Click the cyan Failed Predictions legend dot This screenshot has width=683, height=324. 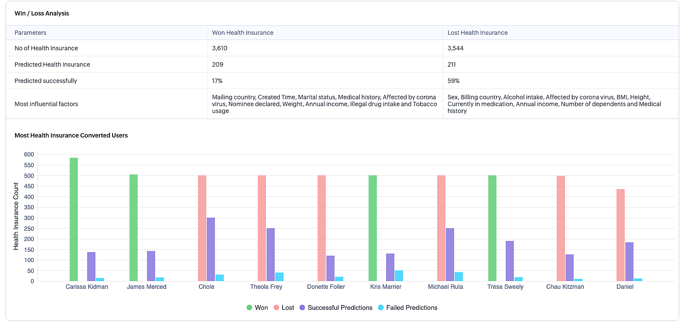coord(381,308)
